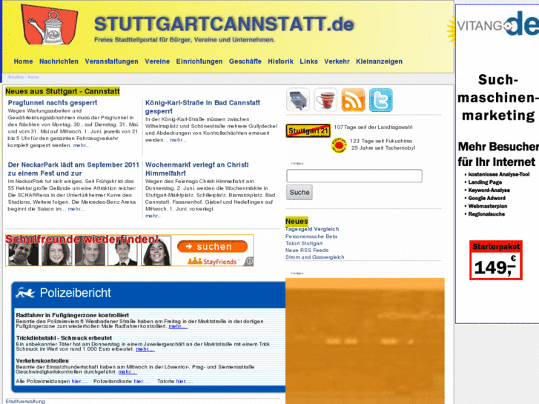The height and width of the screenshot is (404, 539).
Task: Open the Twitter bird icon
Action: click(x=380, y=100)
